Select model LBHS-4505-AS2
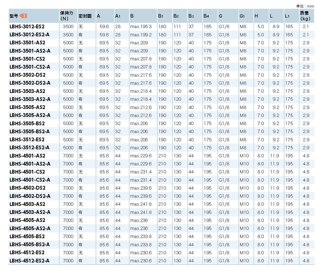317x274 pixels. pyautogui.click(x=27, y=220)
